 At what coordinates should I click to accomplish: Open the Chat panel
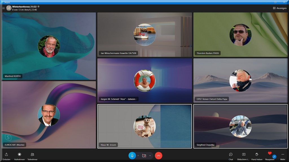coord(231,154)
